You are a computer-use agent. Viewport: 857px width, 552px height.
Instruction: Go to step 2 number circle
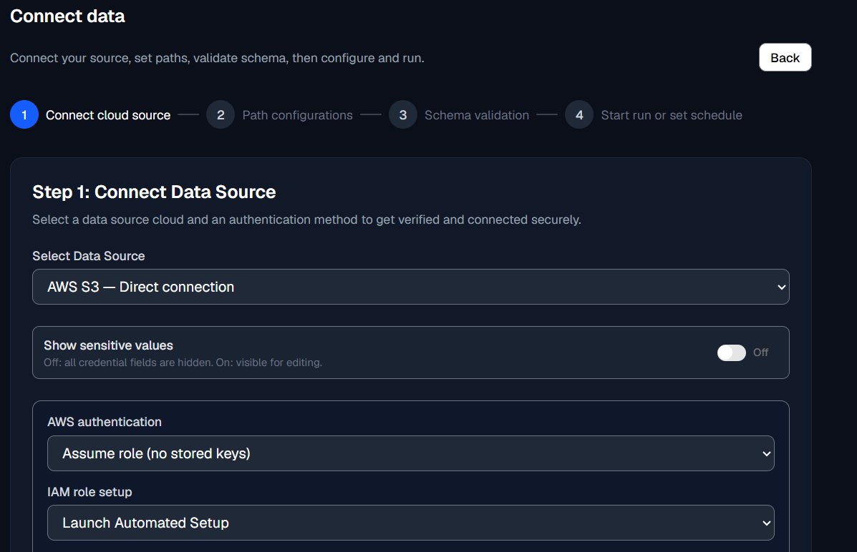tap(221, 114)
